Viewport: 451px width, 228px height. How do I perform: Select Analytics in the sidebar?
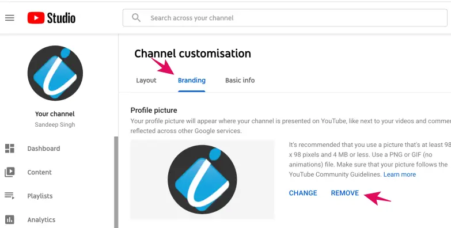[x=41, y=220]
